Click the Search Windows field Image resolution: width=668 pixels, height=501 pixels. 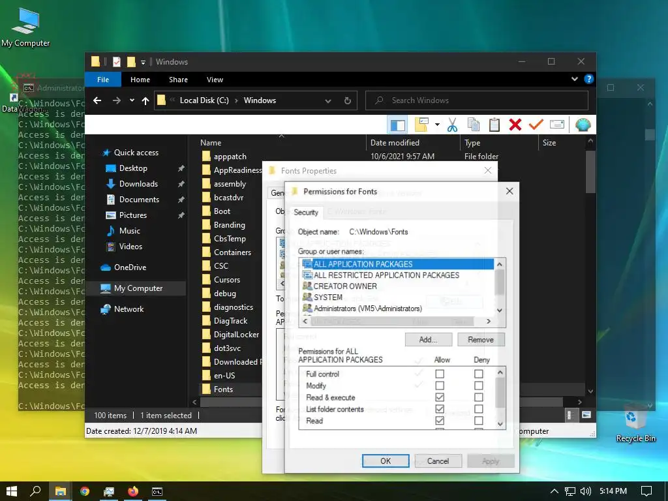(x=477, y=100)
